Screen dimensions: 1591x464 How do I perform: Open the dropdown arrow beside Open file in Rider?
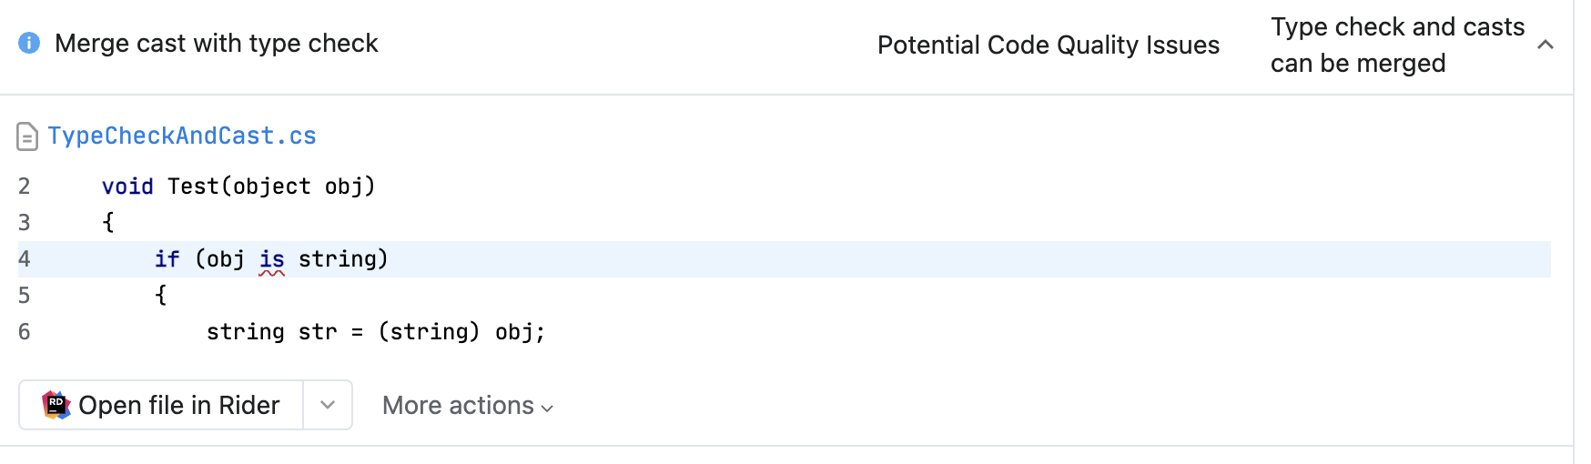point(328,405)
